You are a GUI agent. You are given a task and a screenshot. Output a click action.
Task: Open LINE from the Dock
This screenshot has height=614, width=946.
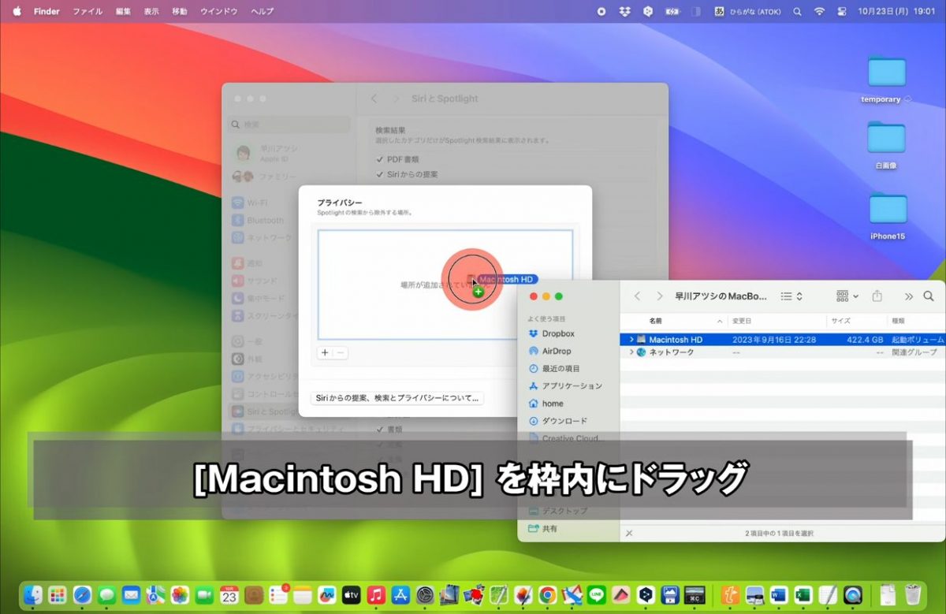596,594
